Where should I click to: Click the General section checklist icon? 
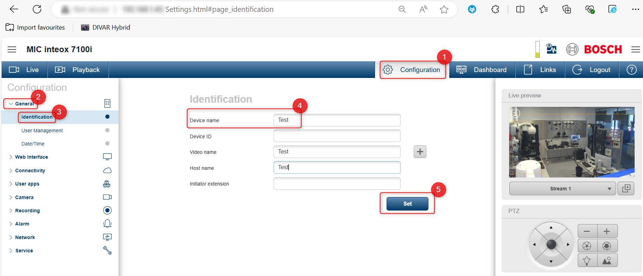click(x=107, y=103)
